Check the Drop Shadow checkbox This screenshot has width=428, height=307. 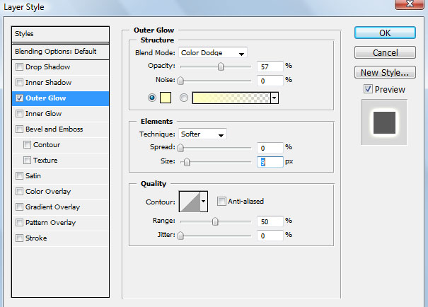pyautogui.click(x=19, y=67)
